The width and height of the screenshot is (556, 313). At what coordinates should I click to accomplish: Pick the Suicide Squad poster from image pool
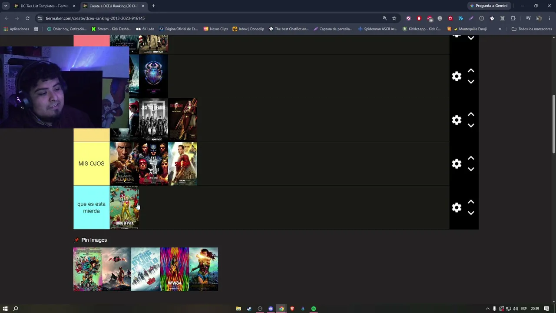pos(87,269)
